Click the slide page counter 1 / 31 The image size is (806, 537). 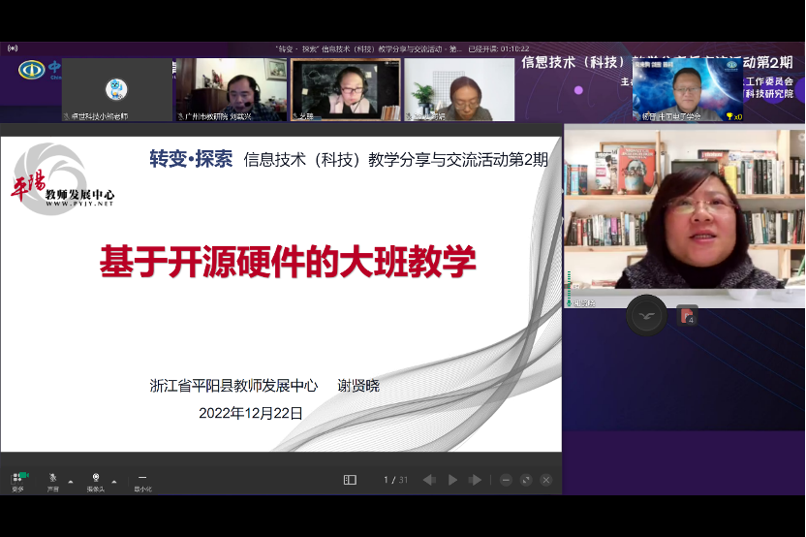[x=395, y=480]
